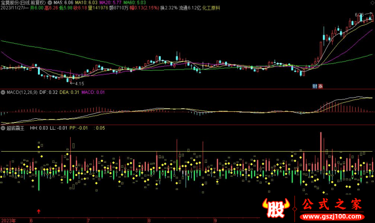The width and height of the screenshot is (375, 223).
Task: Click the 超底霸王 indicator name
Action: pos(15,128)
